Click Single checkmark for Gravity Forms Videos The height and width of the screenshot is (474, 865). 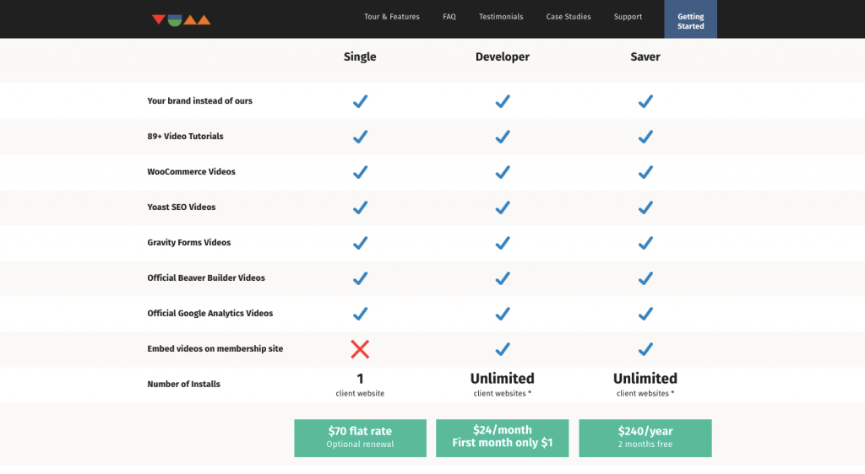coord(360,243)
